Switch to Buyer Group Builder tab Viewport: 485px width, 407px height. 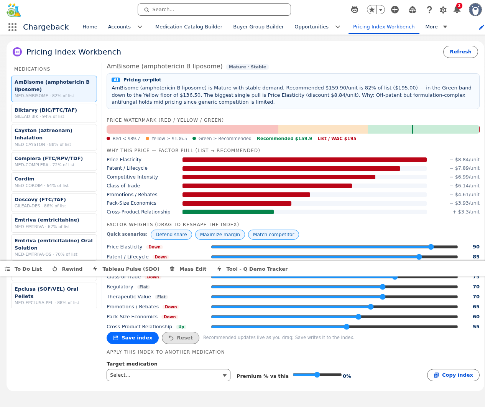tap(258, 27)
